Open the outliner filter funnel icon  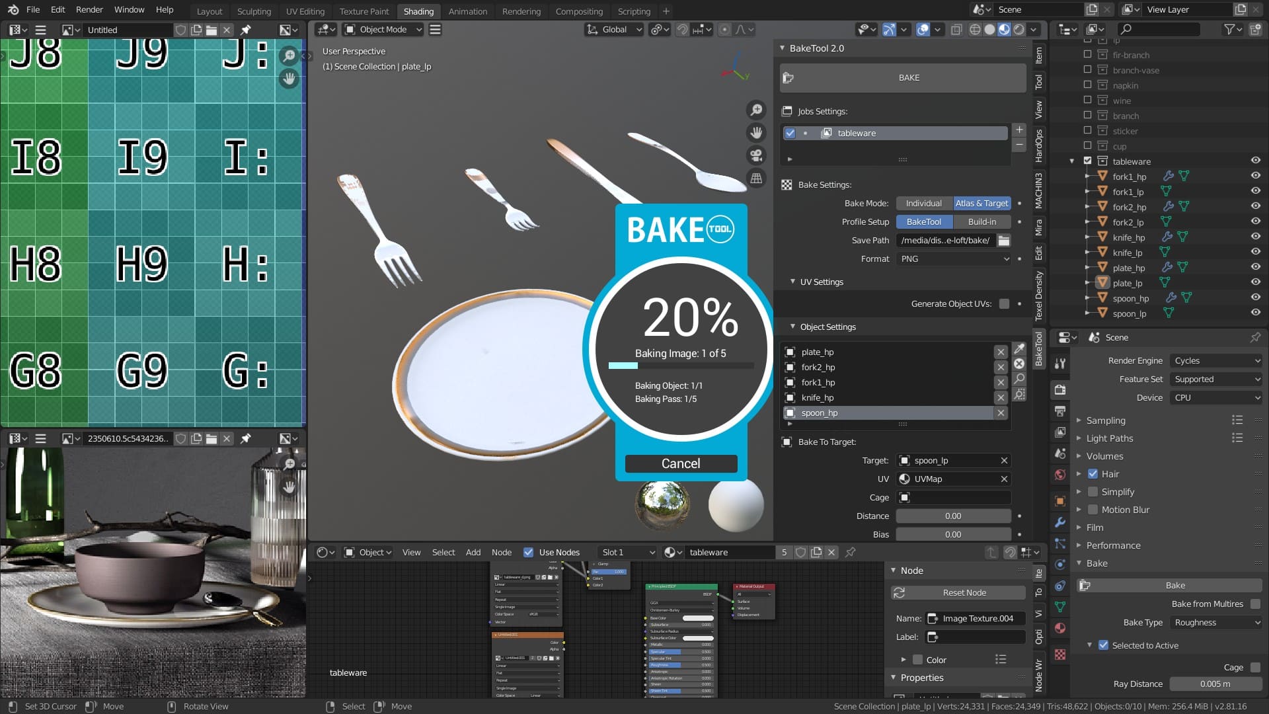[x=1228, y=29]
